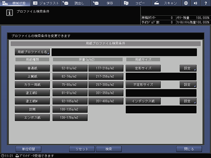Toggle paper type 塗工紙G
The width and height of the screenshot is (211, 158).
click(32, 93)
